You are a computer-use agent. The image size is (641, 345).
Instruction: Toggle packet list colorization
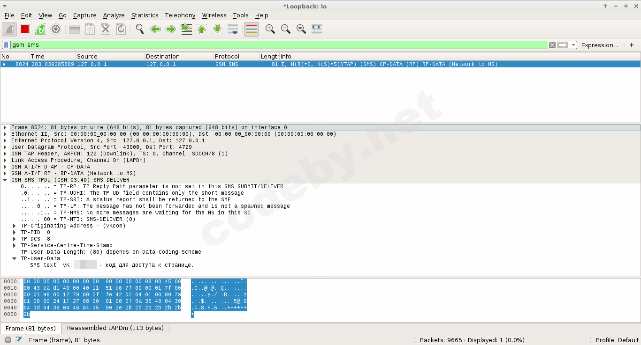[252, 29]
